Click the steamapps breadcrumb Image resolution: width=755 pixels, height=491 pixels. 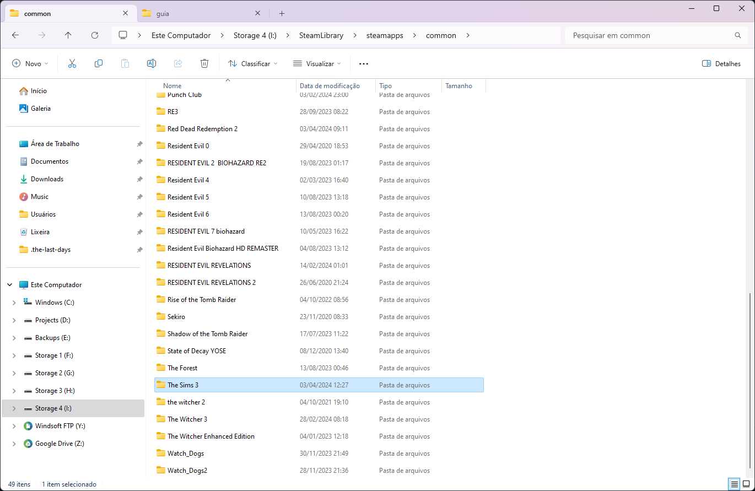[x=385, y=35]
